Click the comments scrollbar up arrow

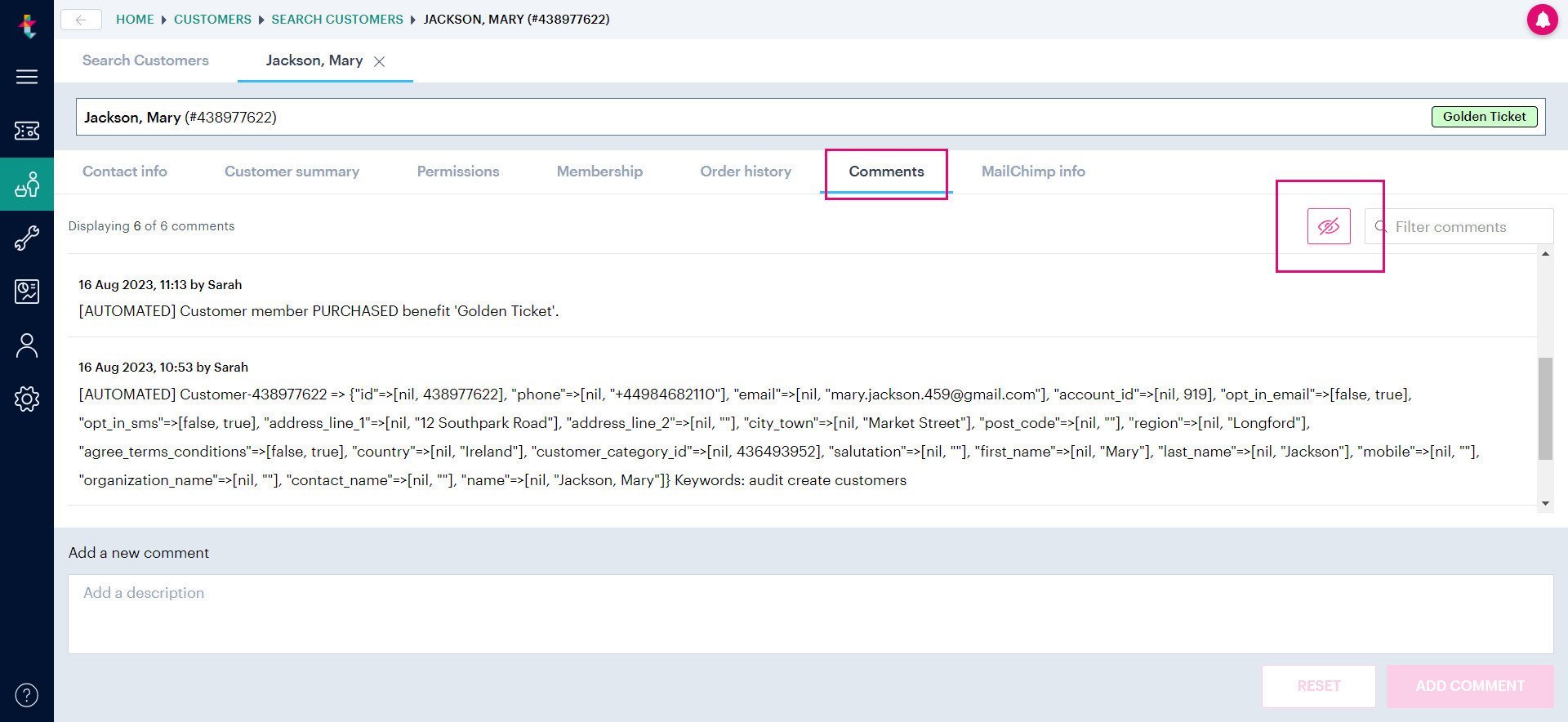(1545, 254)
